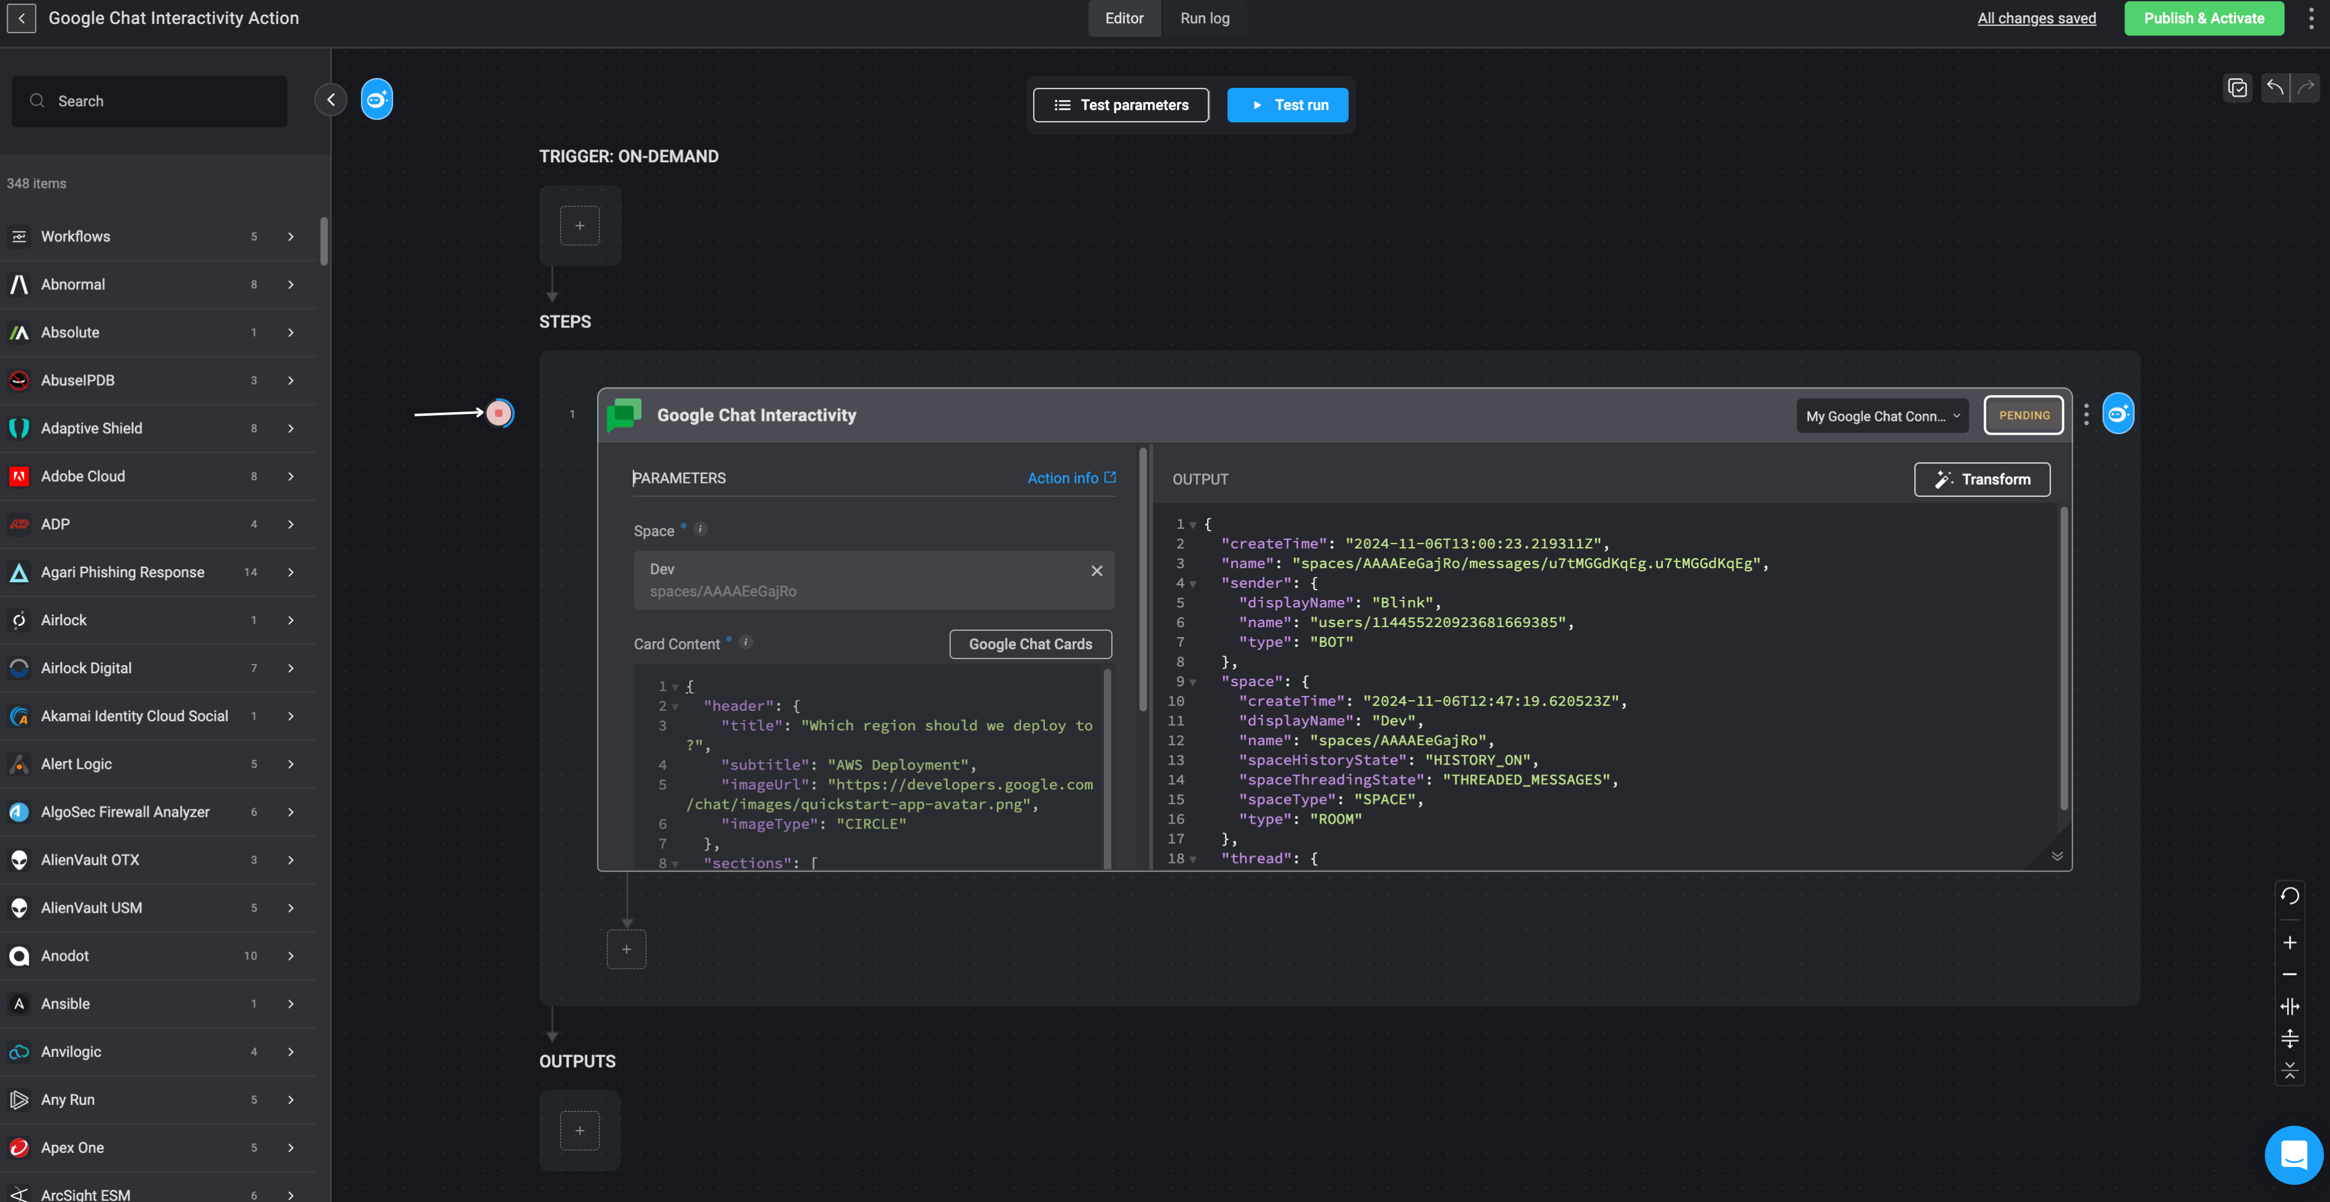The width and height of the screenshot is (2330, 1202).
Task: Click the All changes saved link
Action: [2036, 18]
